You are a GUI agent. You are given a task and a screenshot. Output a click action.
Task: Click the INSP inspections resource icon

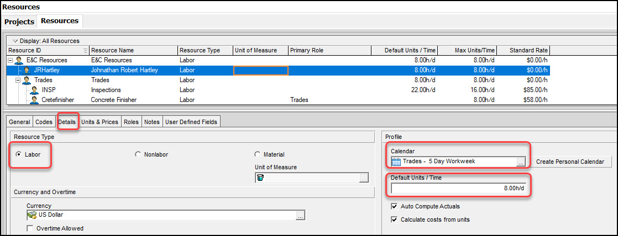tap(34, 90)
